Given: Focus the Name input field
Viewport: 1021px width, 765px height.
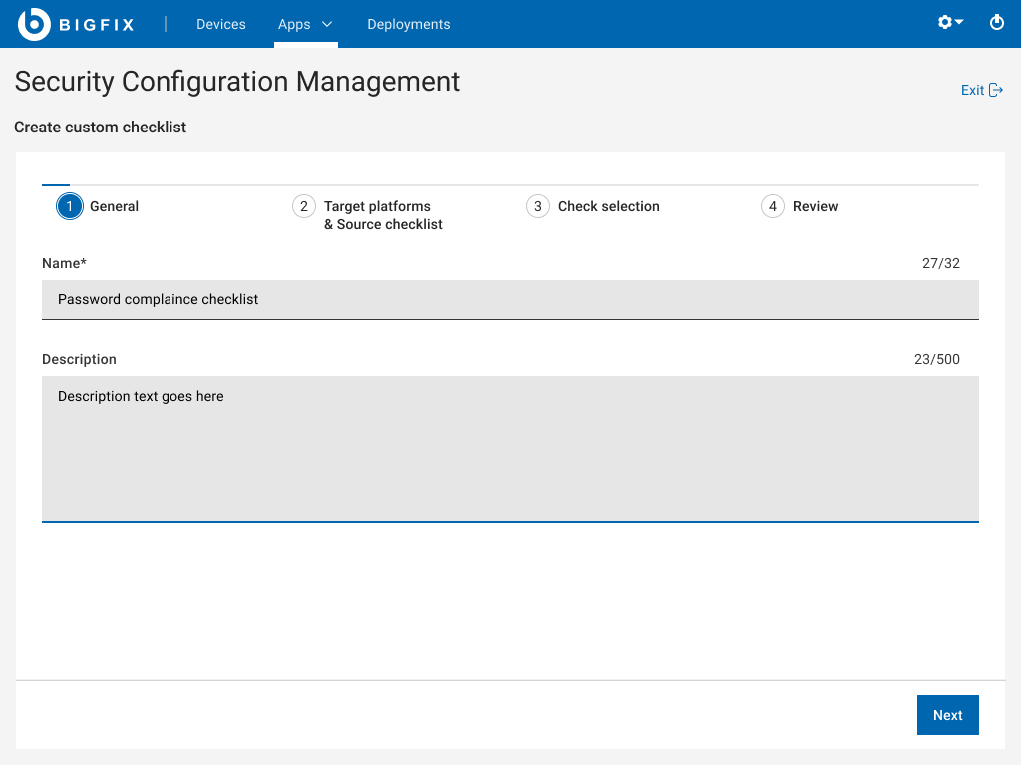Looking at the screenshot, I should coord(510,299).
